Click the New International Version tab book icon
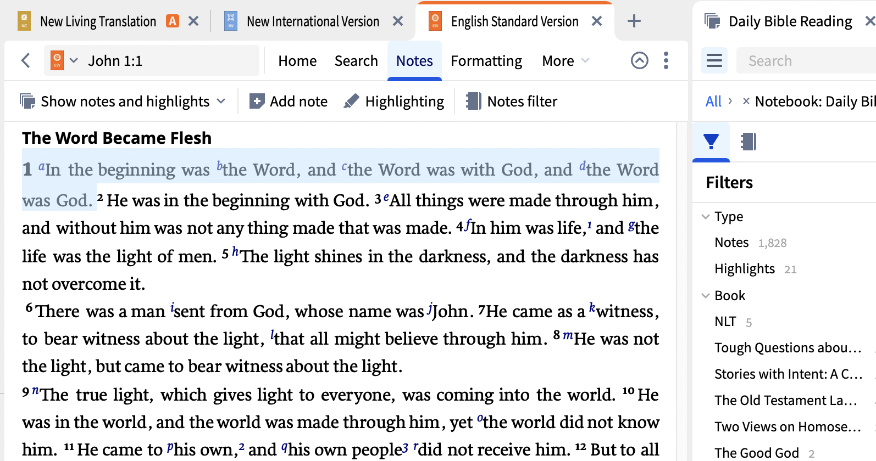This screenshot has height=461, width=876. (231, 21)
